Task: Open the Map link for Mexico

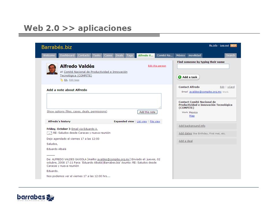Action: (x=192, y=116)
